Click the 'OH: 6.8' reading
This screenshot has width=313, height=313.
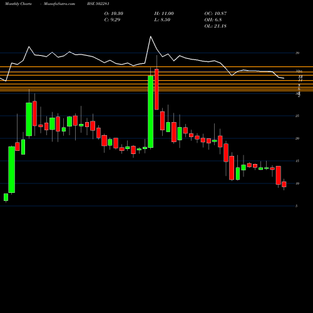213,20
